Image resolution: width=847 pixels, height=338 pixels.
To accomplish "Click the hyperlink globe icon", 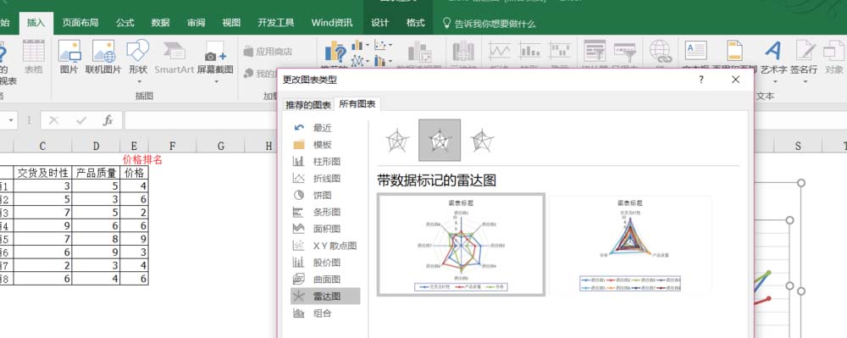I will (x=660, y=51).
